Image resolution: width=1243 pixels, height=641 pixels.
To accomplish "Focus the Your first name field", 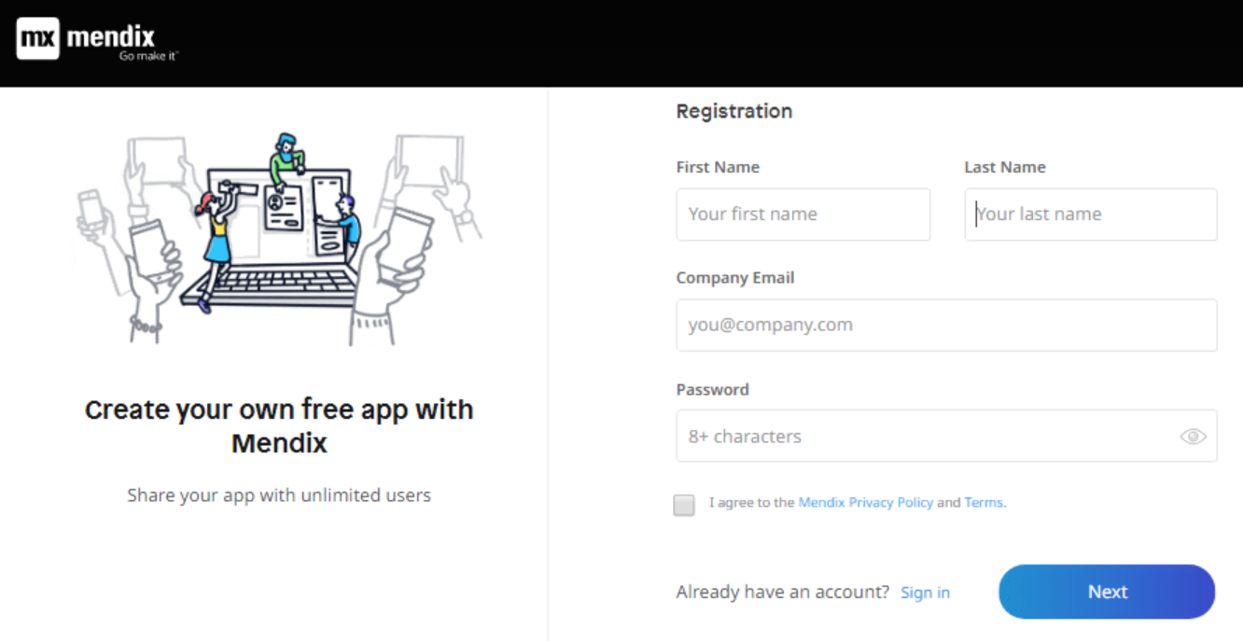I will [803, 215].
